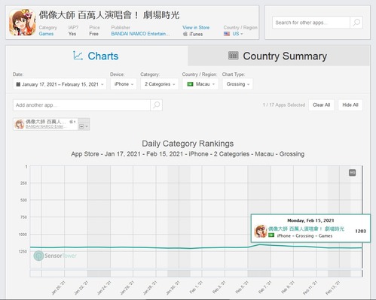Click the Daily Category Rankings chart title
Screen dimensions: 376x300
pos(188,144)
